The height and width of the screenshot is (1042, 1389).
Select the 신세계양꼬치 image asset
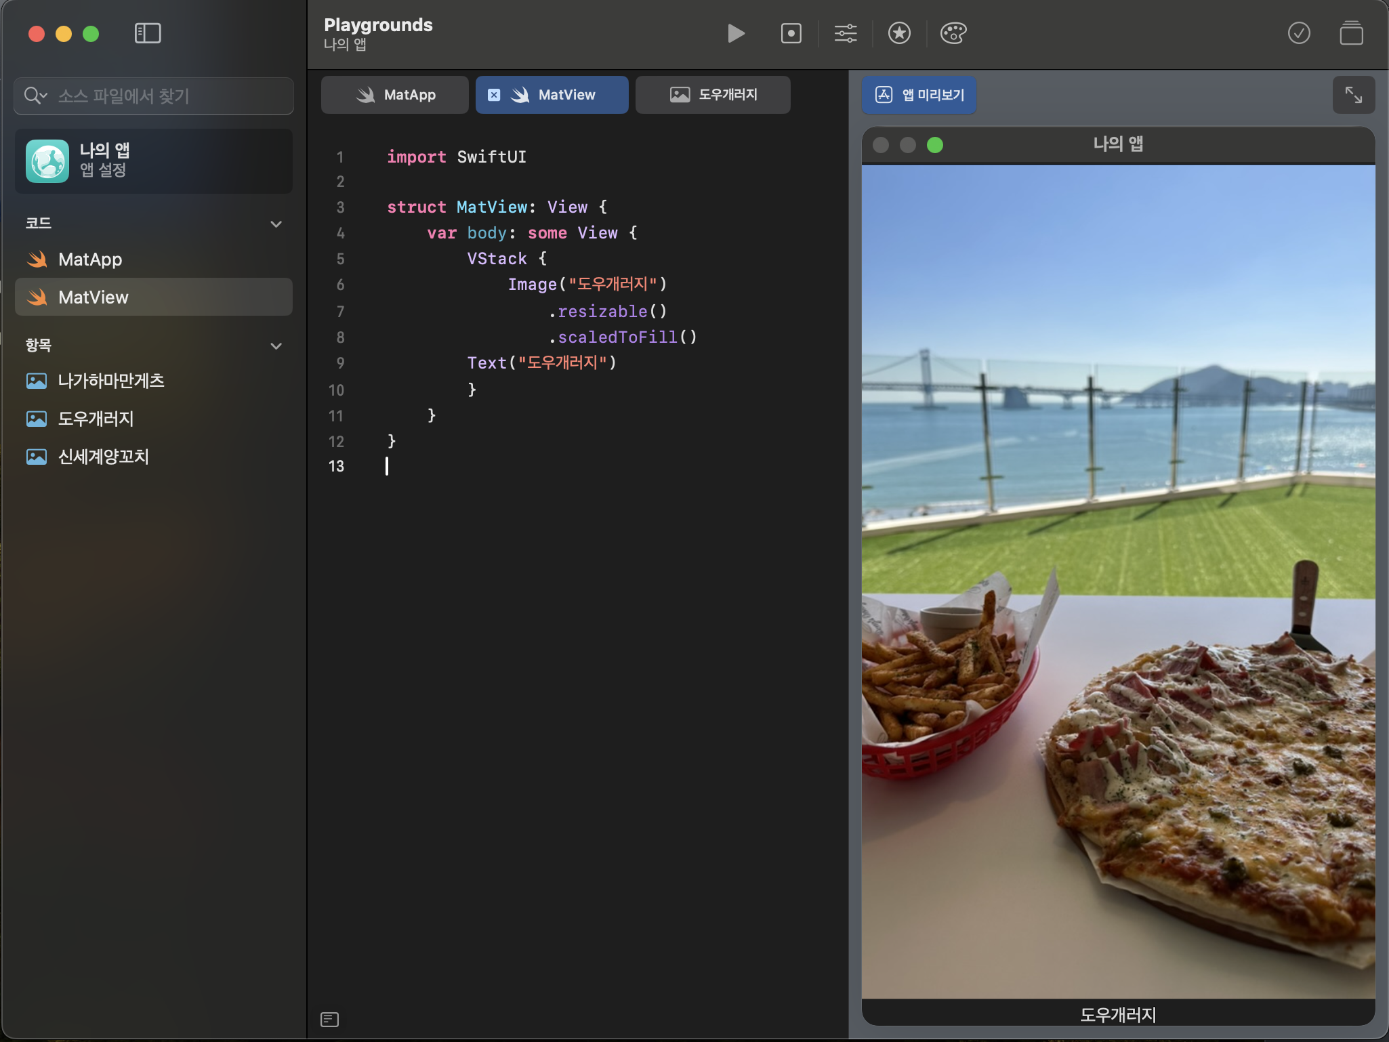103,457
